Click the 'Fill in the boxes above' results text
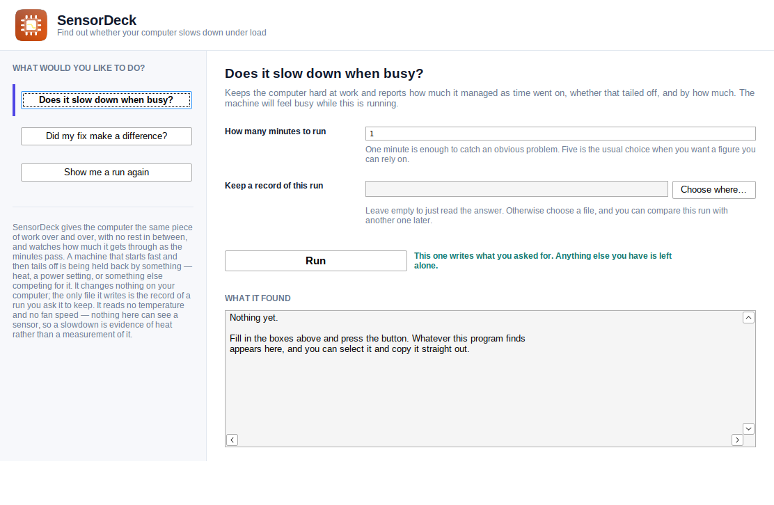This screenshot has height=505, width=774. click(377, 344)
